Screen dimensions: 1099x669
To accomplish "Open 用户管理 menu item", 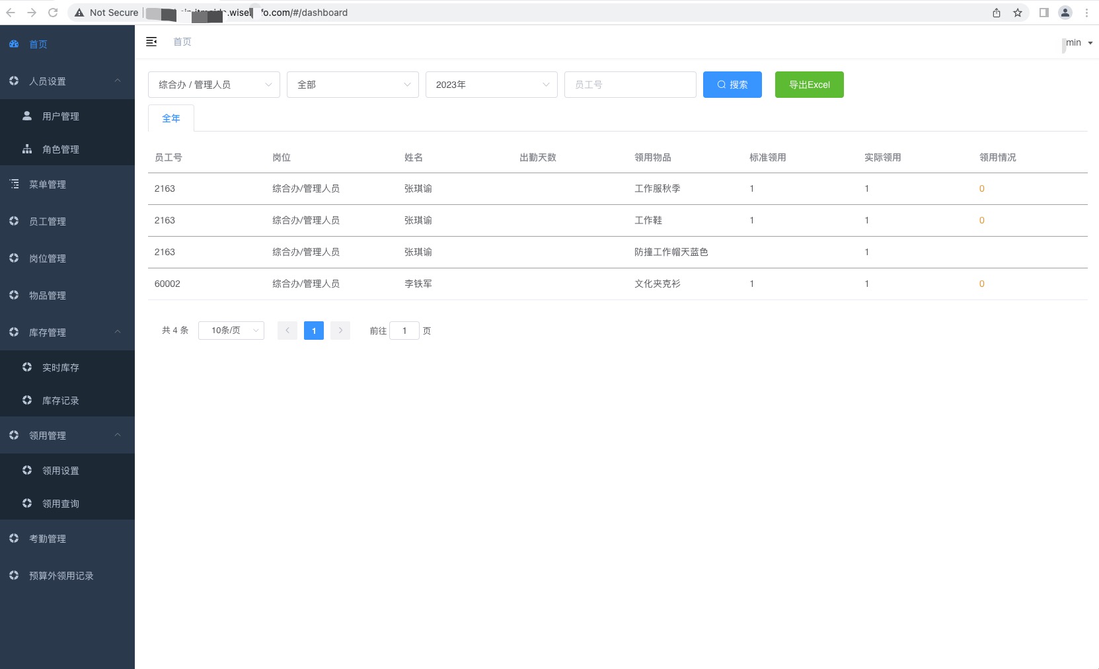I will (67, 116).
